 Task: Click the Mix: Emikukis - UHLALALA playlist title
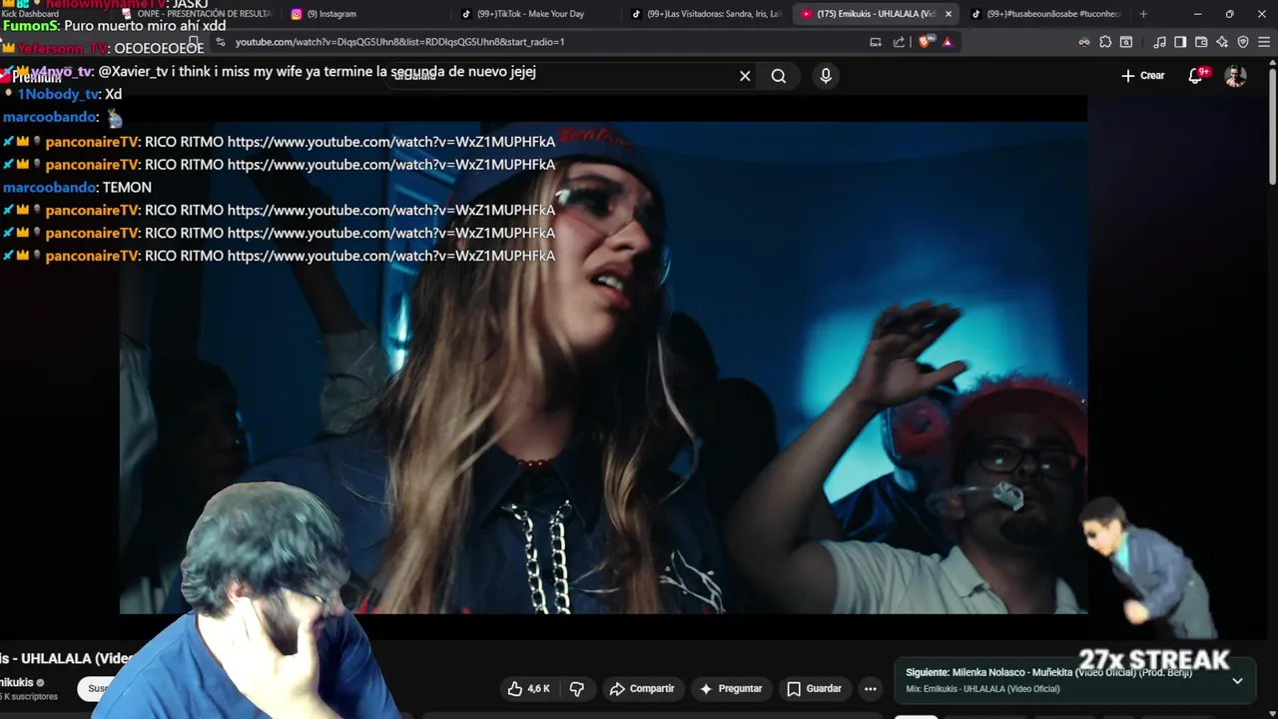[982, 689]
